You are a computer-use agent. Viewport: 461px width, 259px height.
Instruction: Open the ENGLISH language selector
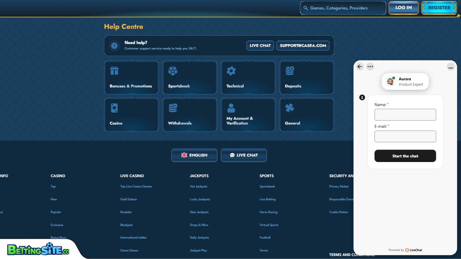(x=194, y=155)
